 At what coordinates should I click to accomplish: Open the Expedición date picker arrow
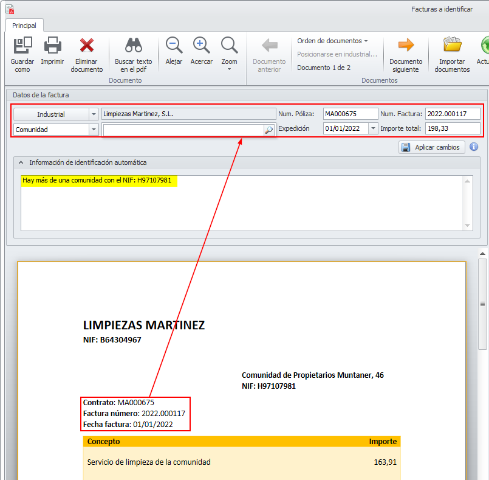(373, 128)
